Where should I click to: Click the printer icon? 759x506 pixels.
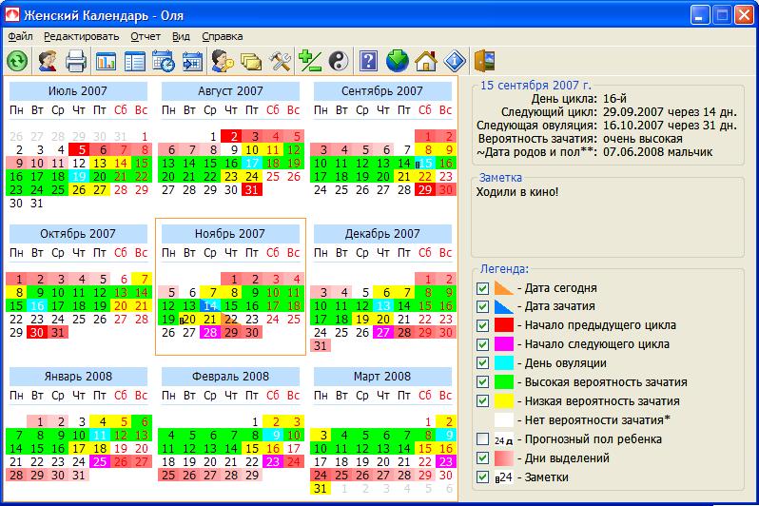[76, 62]
